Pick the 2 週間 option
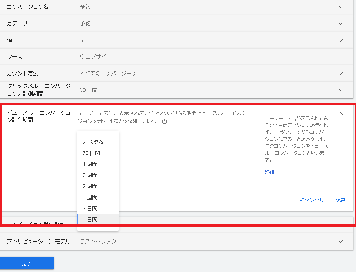Image resolution: width=356 pixels, height=272 pixels. (x=98, y=186)
